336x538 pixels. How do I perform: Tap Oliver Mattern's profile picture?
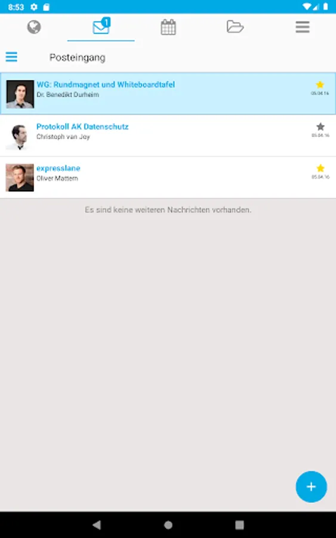20,178
